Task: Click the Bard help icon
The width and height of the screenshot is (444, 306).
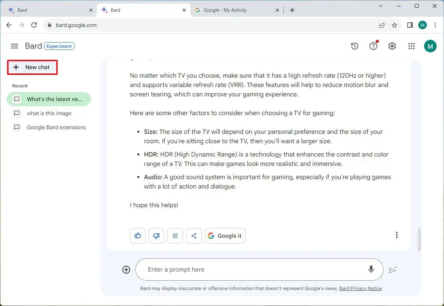Action: click(373, 46)
